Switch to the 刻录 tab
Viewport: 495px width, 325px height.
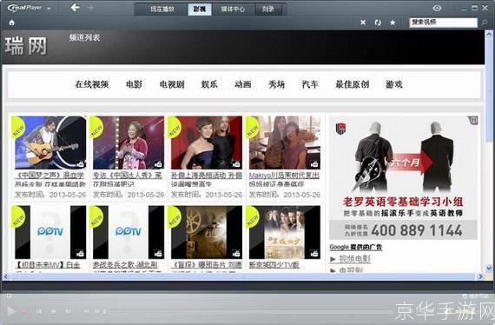(268, 10)
